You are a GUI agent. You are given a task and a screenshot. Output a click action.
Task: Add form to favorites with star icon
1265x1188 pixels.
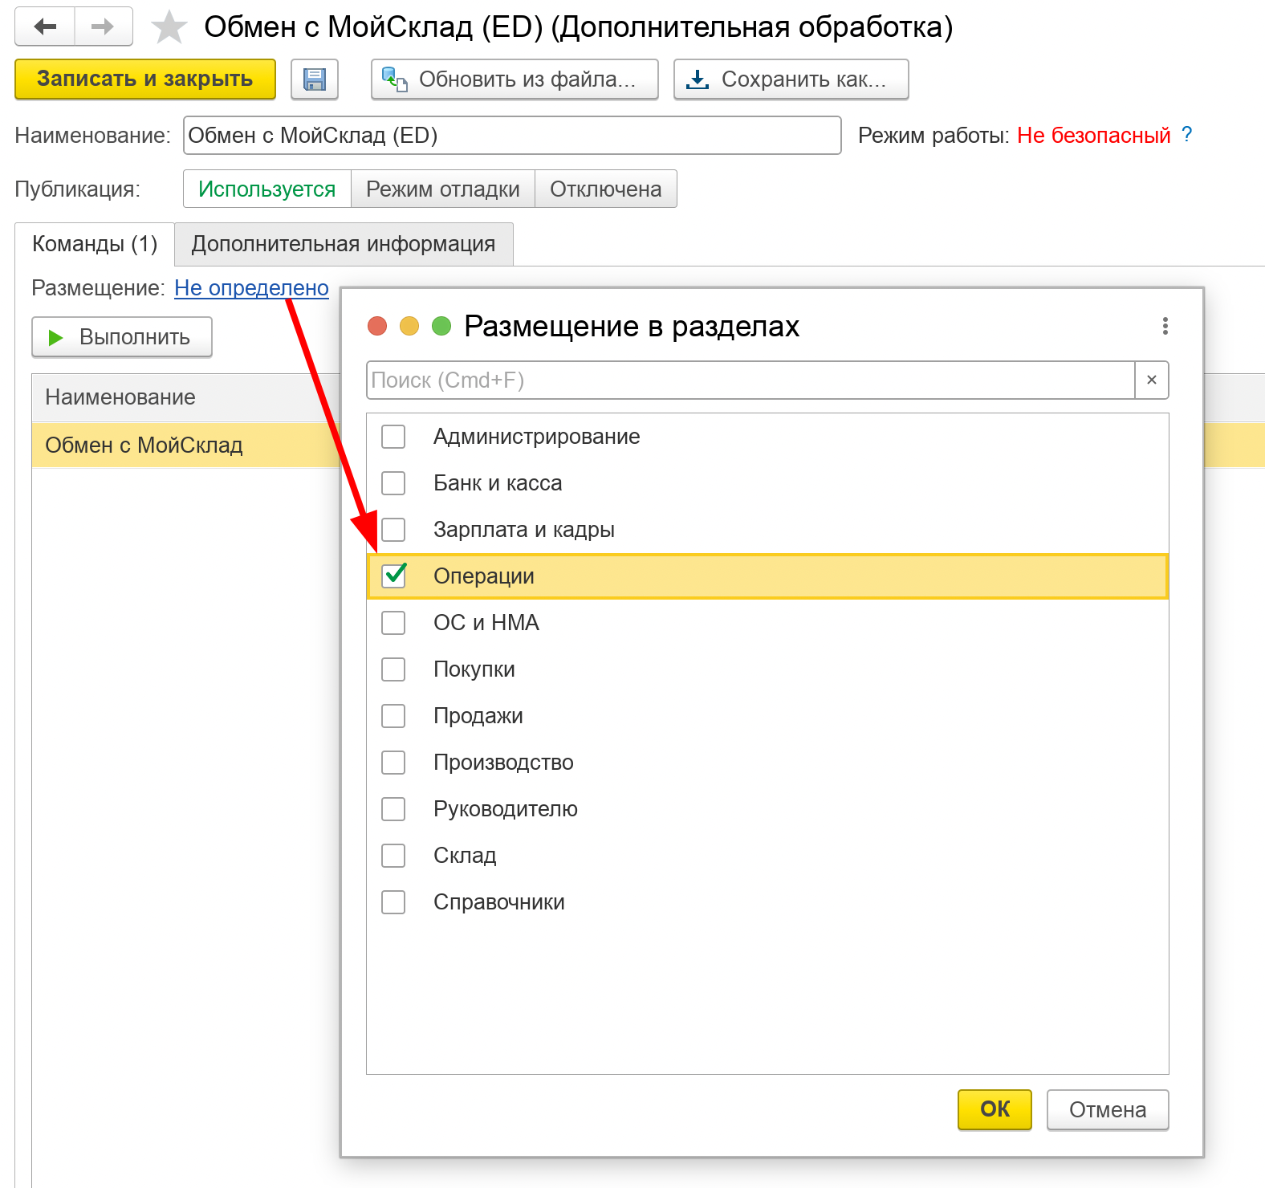tap(169, 27)
